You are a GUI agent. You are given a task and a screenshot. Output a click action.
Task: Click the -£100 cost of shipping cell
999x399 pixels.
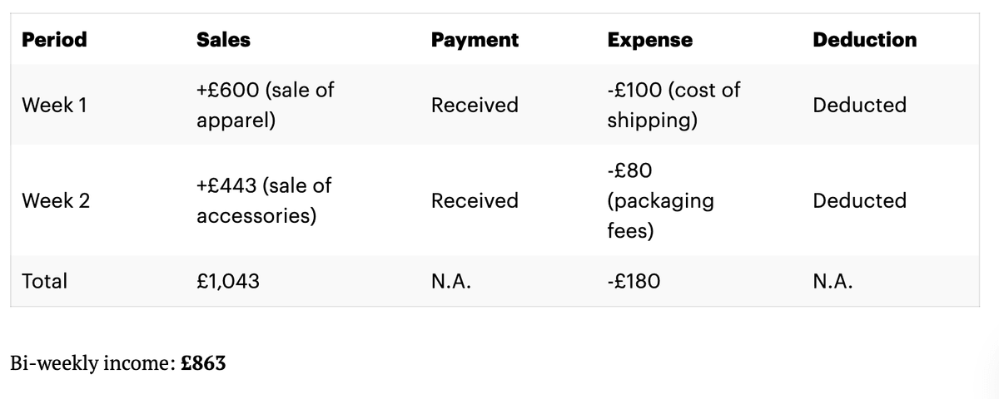pyautogui.click(x=673, y=105)
